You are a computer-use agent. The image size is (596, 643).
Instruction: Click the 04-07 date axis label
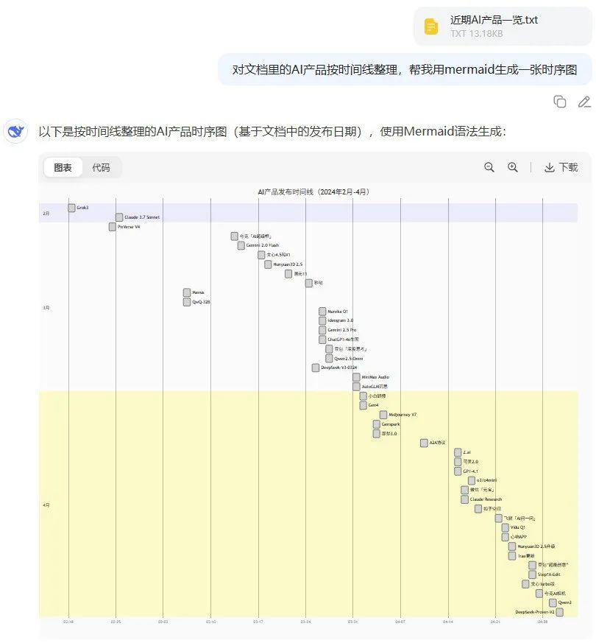click(x=400, y=622)
